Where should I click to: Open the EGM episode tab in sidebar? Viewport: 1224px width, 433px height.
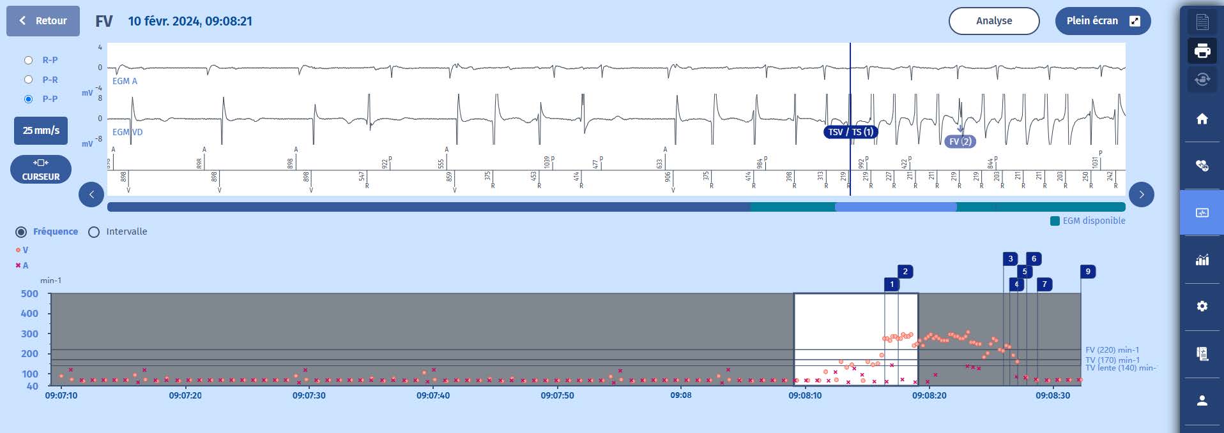[1202, 212]
